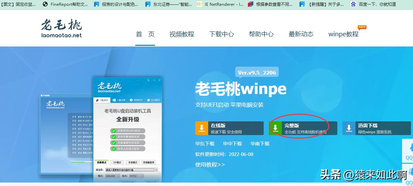Open the 东北证券 bookmark
Viewport: 413px width, 186px height.
pyautogui.click(x=168, y=4)
